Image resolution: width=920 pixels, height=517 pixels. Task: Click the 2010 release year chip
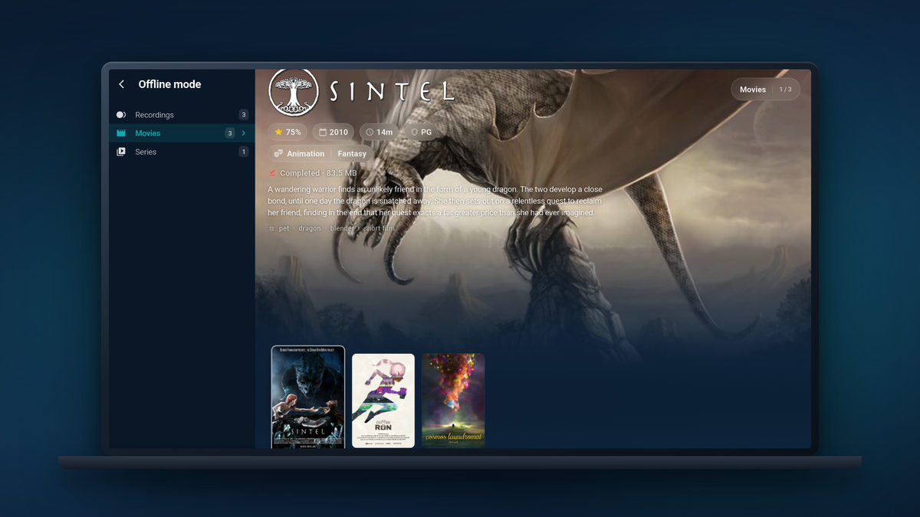[x=333, y=132]
